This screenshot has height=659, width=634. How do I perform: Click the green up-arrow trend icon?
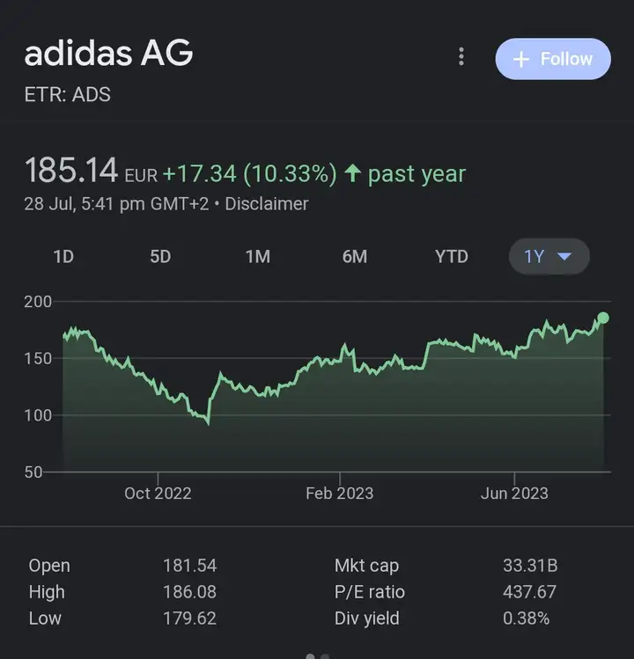pyautogui.click(x=352, y=173)
